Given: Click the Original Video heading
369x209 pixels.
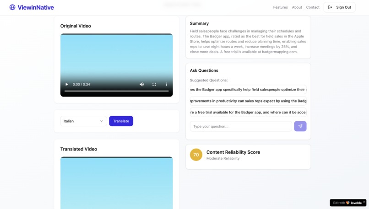Looking at the screenshot, I should pyautogui.click(x=76, y=26).
